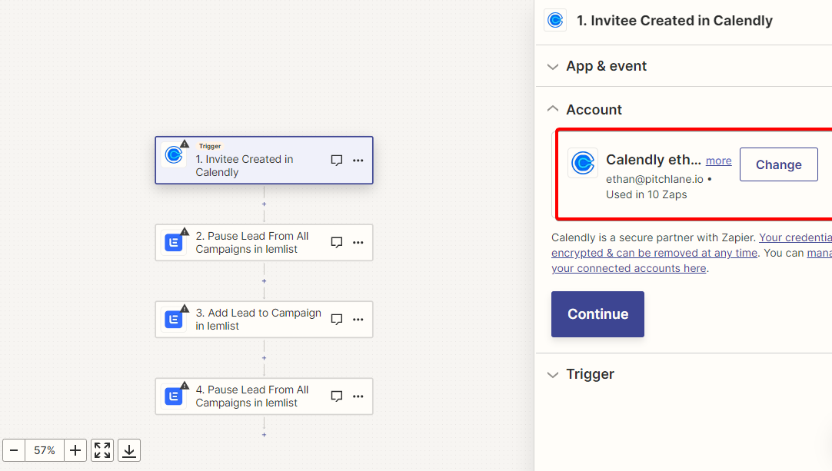Screen dimensions: 832x471
Task: Select '3. Add Lead to Campaign in lemlist' step
Action: pos(264,320)
